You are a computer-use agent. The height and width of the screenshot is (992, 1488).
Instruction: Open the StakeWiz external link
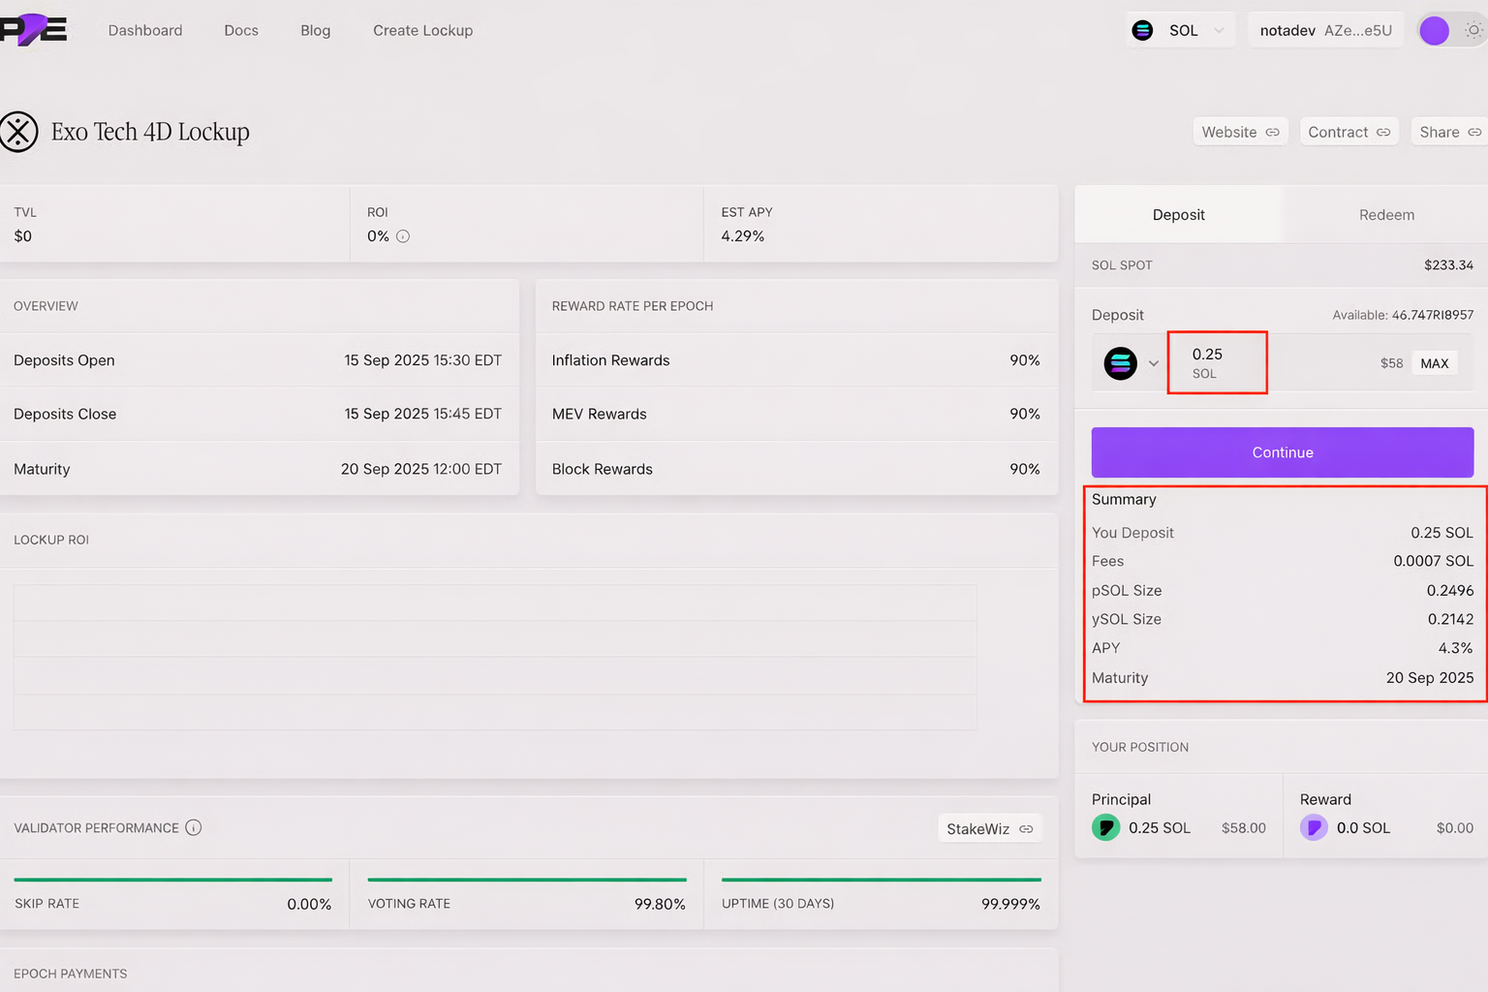click(x=989, y=828)
